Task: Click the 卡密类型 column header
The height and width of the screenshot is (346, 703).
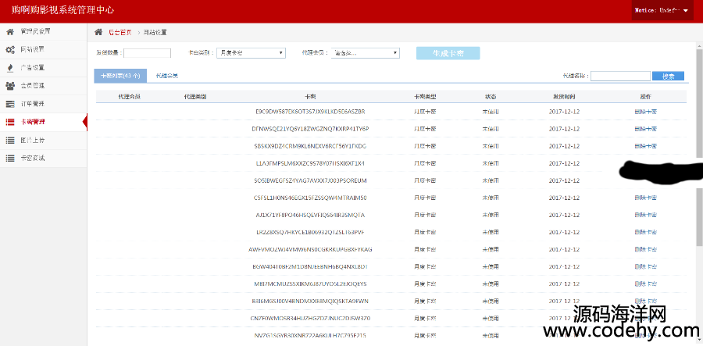Action: coord(425,97)
